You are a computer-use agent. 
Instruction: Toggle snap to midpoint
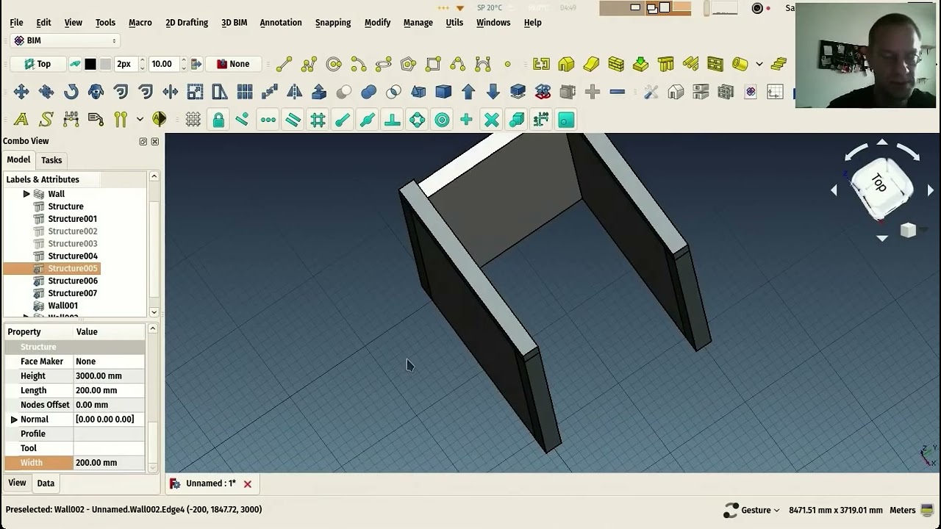tap(368, 120)
